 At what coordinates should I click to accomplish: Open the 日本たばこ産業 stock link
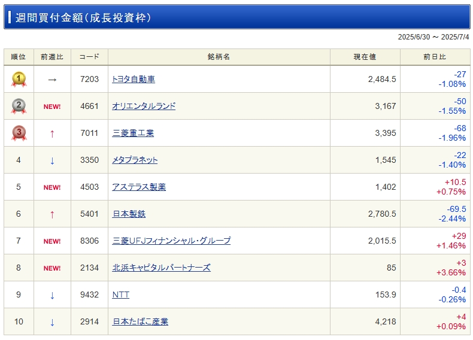(140, 321)
